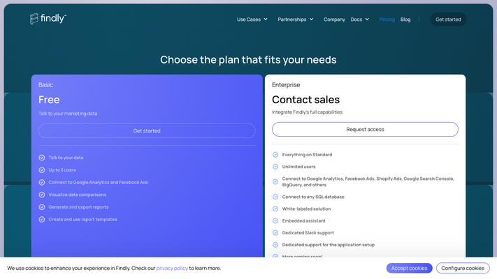The width and height of the screenshot is (497, 279).
Task: Click 'Choose the plan that fits your needs' heading
Action: tap(248, 60)
